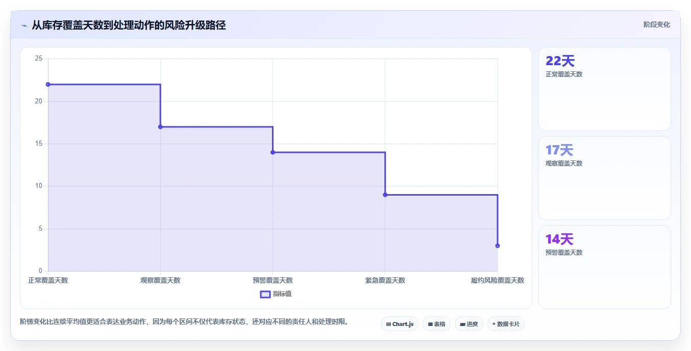This screenshot has height=351, width=691.
Task: Click the icon inside the Chart.js chip
Action: click(x=388, y=324)
